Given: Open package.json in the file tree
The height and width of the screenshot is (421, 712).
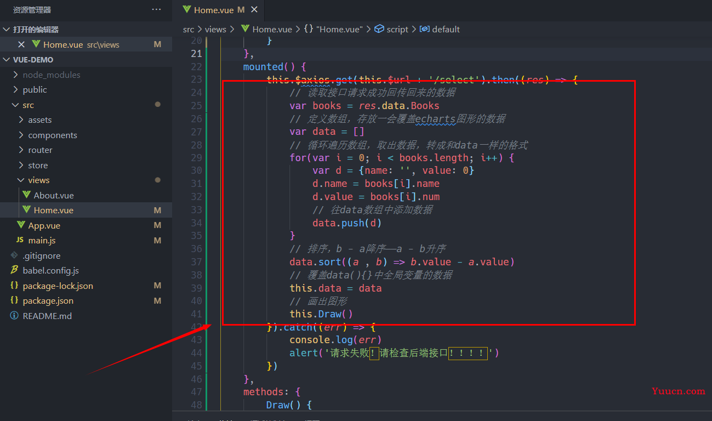Looking at the screenshot, I should tap(48, 300).
